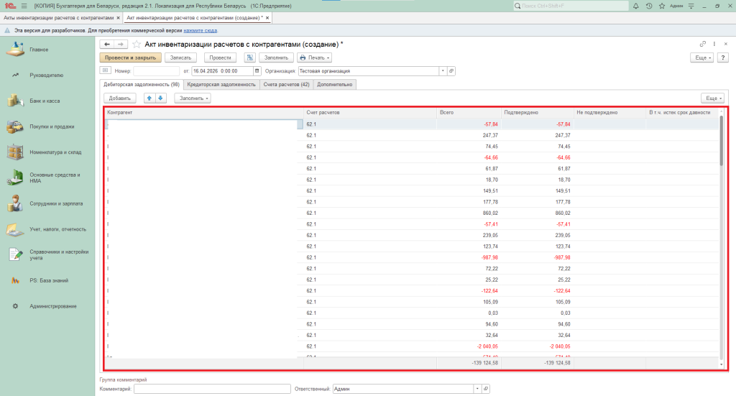Expand the Печать dropdown menu

315,57
